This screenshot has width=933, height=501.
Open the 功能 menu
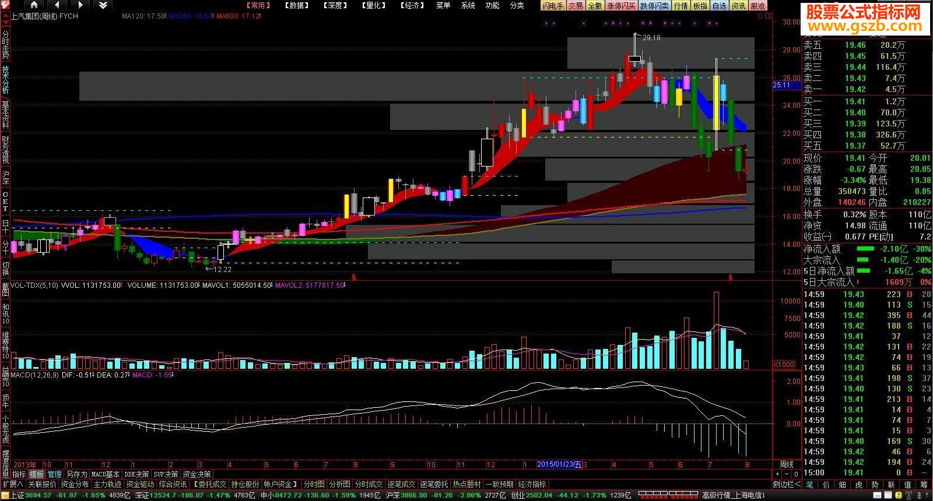(x=492, y=5)
